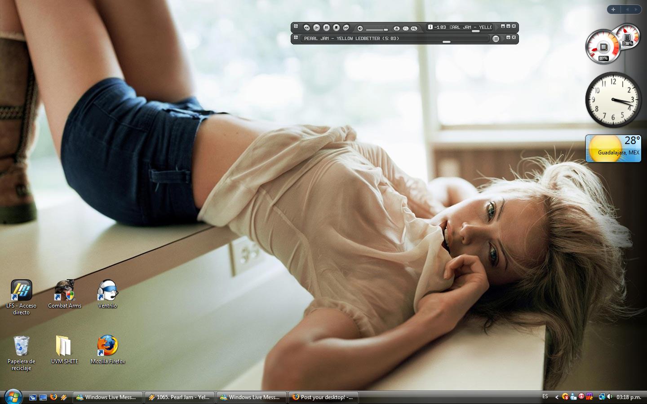The height and width of the screenshot is (404, 647).
Task: Click the Winamp seek bar handle
Action: point(475,31)
